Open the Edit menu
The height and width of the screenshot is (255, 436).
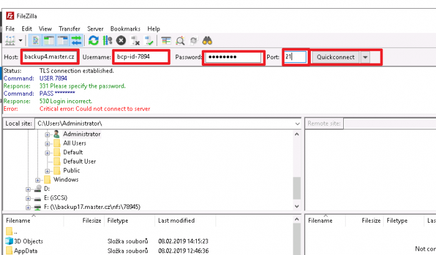[x=27, y=29]
